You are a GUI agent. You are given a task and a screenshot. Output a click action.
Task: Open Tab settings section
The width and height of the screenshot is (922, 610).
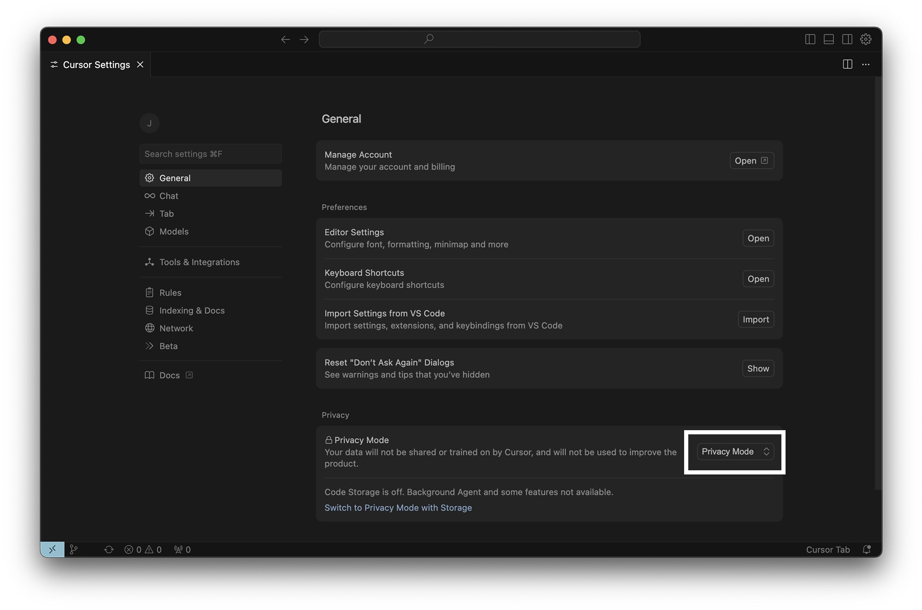point(211,213)
